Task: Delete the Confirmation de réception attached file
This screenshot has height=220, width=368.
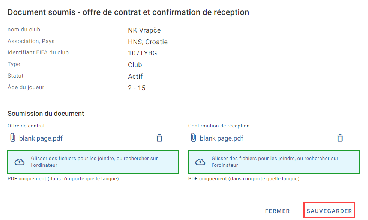Action: (x=340, y=138)
